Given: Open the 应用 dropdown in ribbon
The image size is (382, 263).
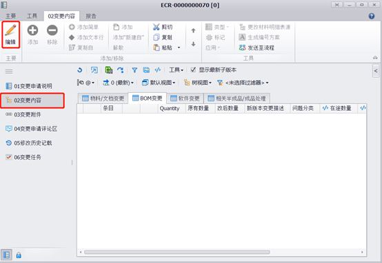Looking at the screenshot, I should [x=212, y=48].
